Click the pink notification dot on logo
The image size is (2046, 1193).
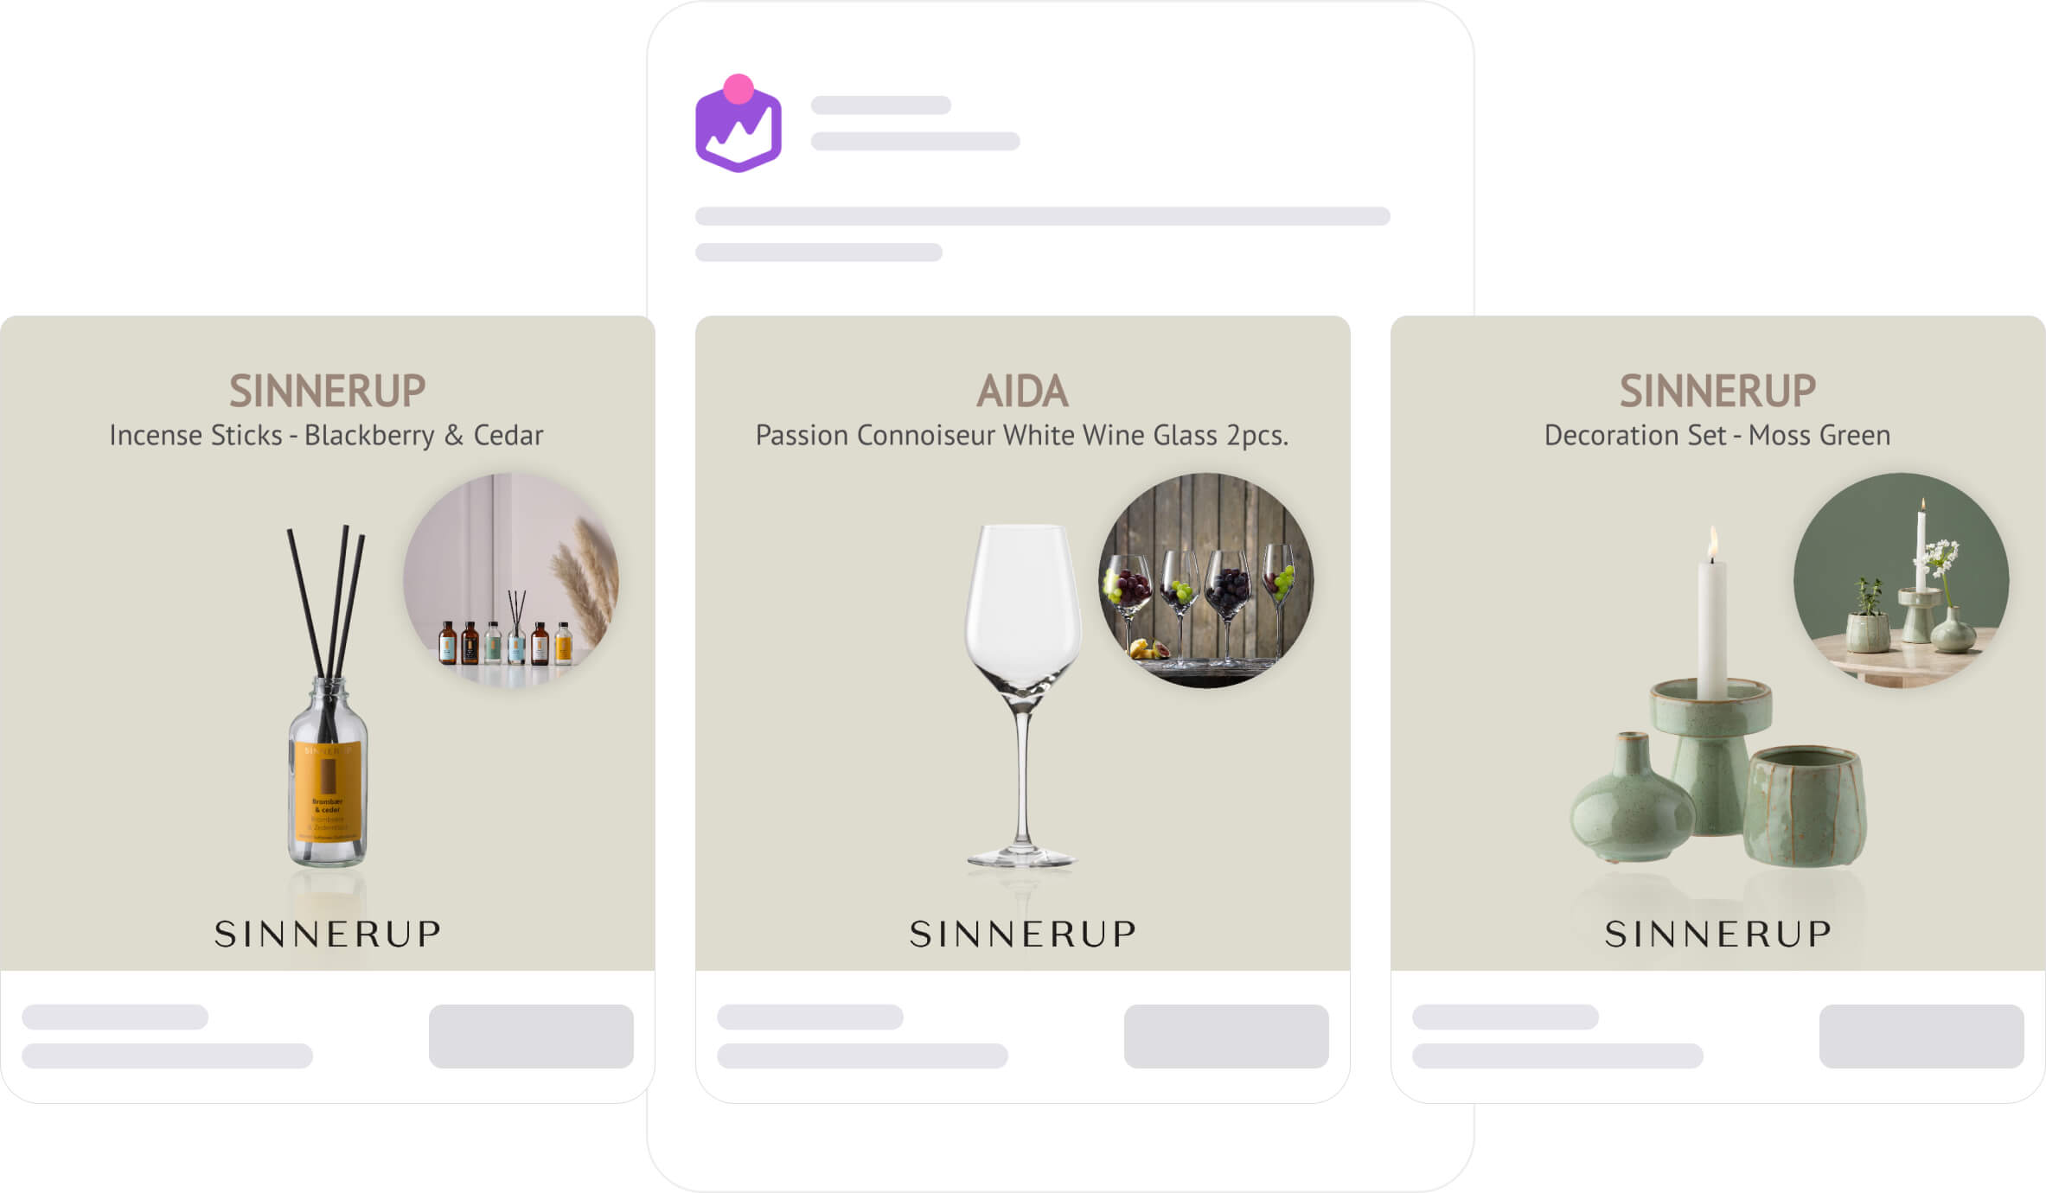point(738,89)
